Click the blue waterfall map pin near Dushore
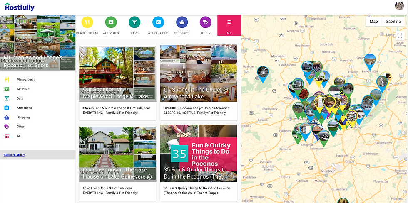This screenshot has height=203, width=408. (x=263, y=74)
